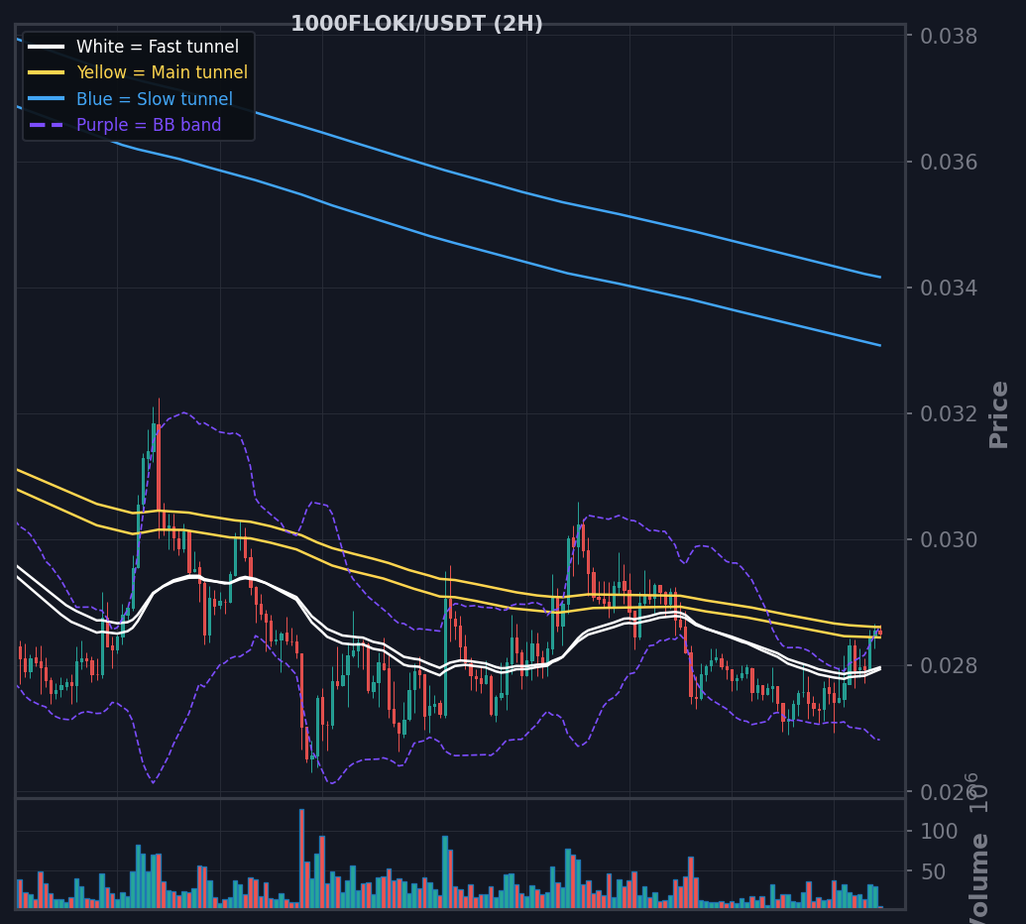Click the blue line swatch in legend
The width and height of the screenshot is (1026, 924).
(x=47, y=99)
